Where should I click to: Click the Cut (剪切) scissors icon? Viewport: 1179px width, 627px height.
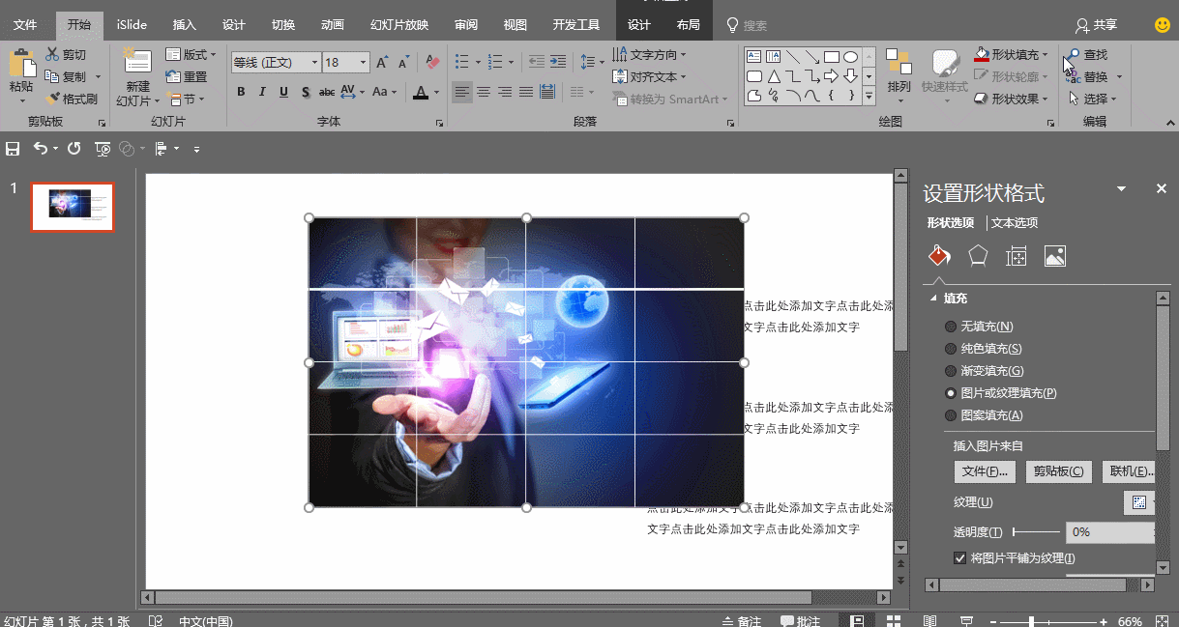[x=52, y=55]
